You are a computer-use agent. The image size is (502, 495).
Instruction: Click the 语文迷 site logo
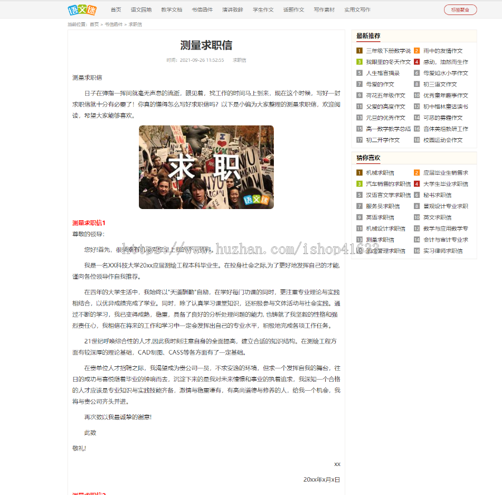pos(82,10)
